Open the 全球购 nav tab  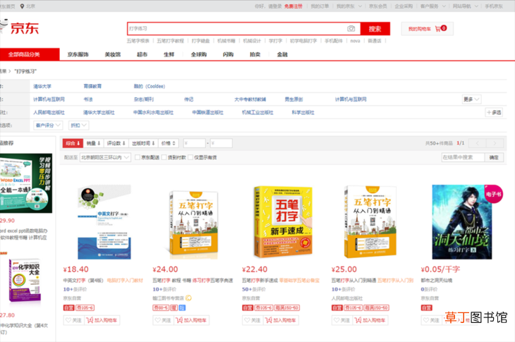[x=199, y=54]
